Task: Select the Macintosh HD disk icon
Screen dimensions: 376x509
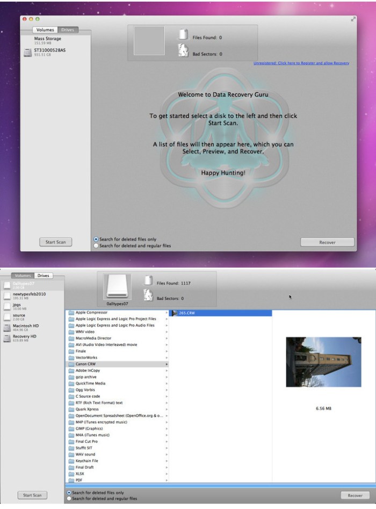Action: tap(7, 328)
